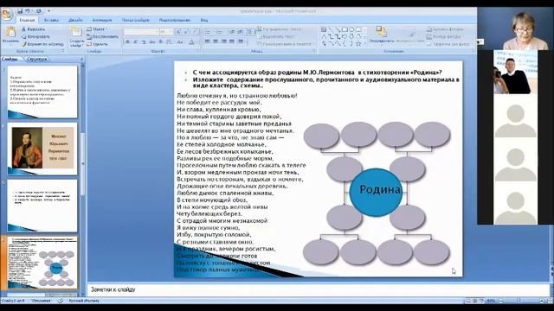Open the Макет layout dropdown
554x311 pixels.
97,29
